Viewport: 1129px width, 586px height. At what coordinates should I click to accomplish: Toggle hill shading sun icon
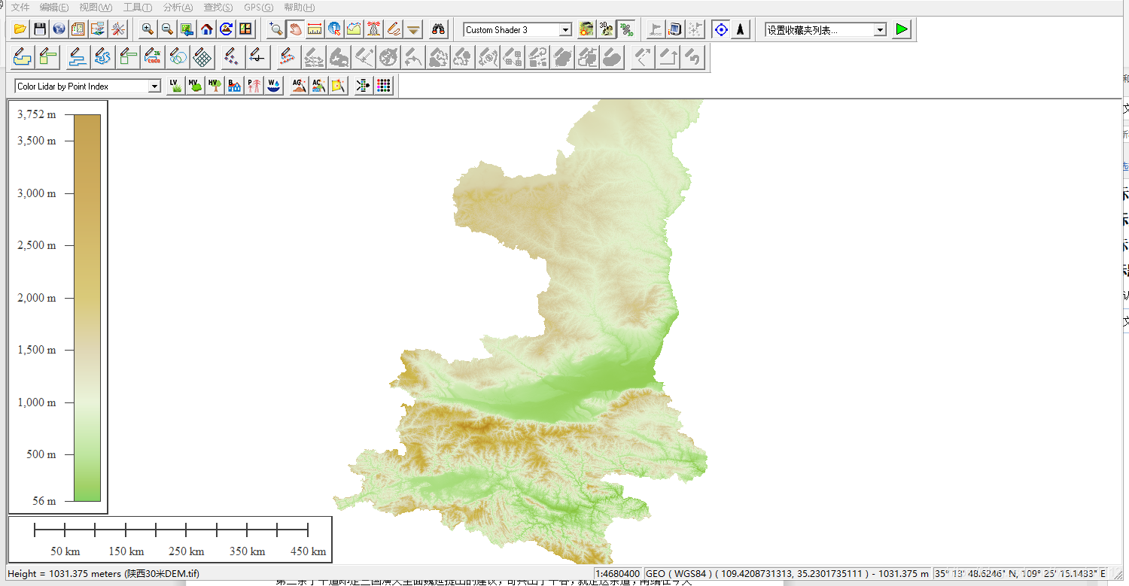pos(586,29)
